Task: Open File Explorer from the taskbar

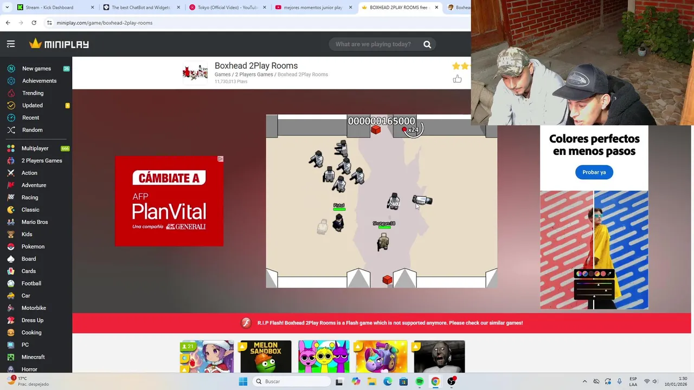Action: coord(372,381)
